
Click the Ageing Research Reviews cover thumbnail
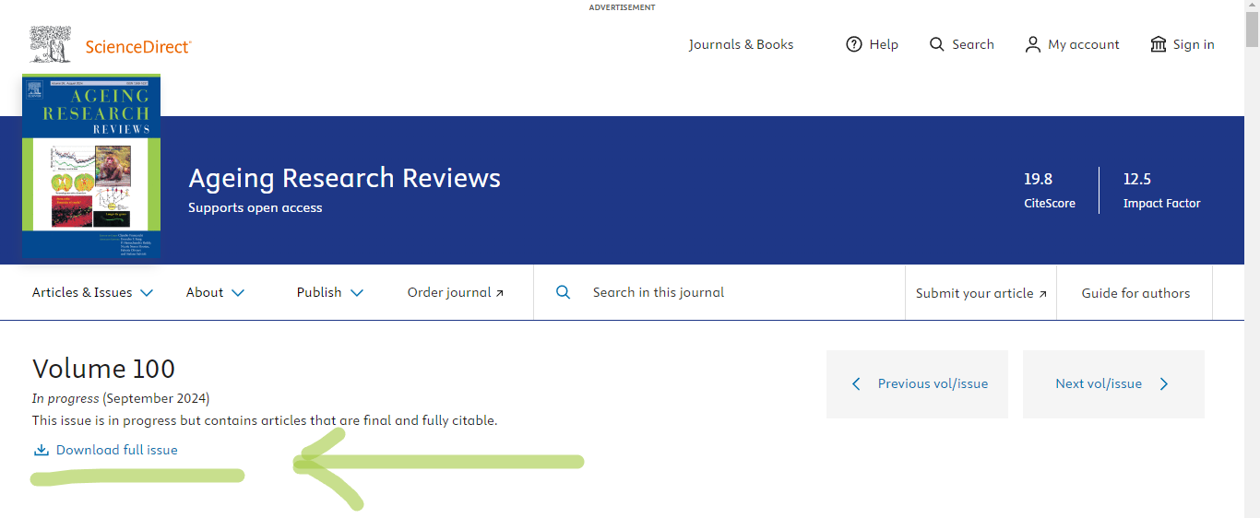tap(91, 166)
